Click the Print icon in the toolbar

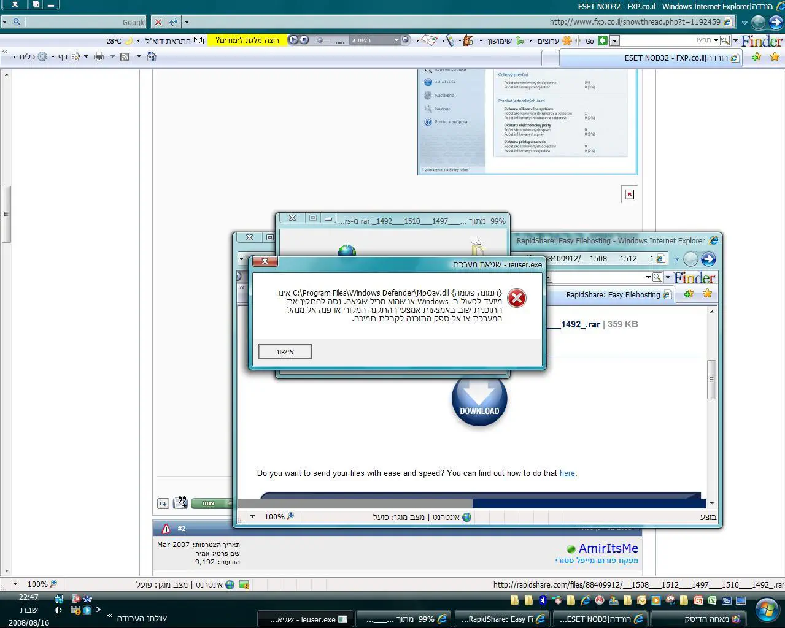pyautogui.click(x=99, y=56)
